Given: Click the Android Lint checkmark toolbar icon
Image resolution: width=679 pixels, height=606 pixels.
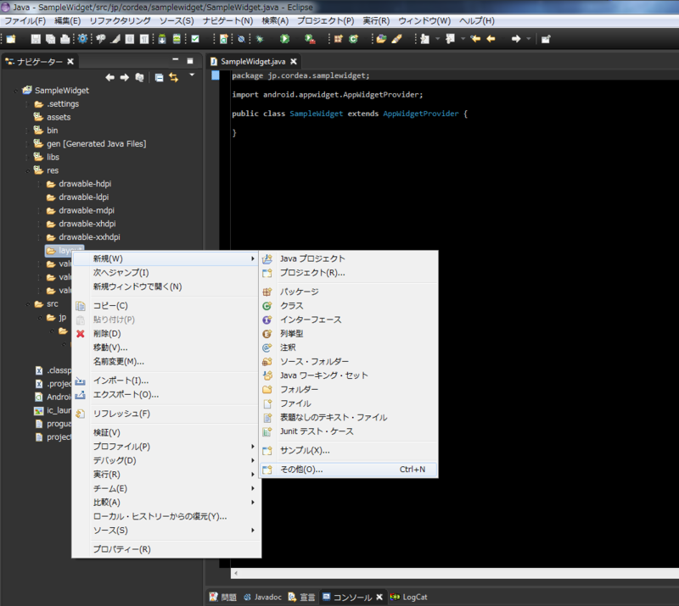Looking at the screenshot, I should coord(195,39).
